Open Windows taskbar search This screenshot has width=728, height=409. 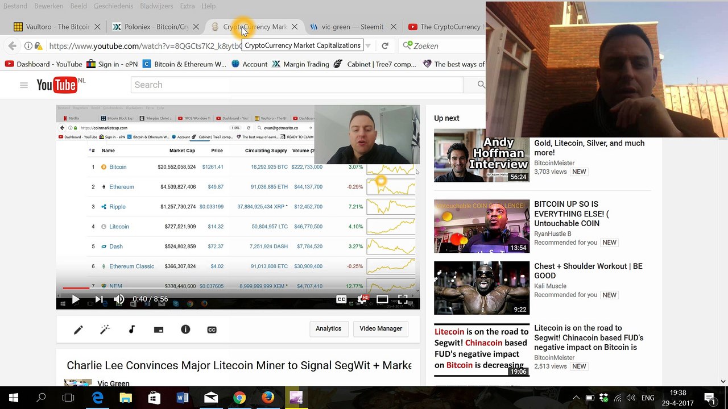[41, 398]
